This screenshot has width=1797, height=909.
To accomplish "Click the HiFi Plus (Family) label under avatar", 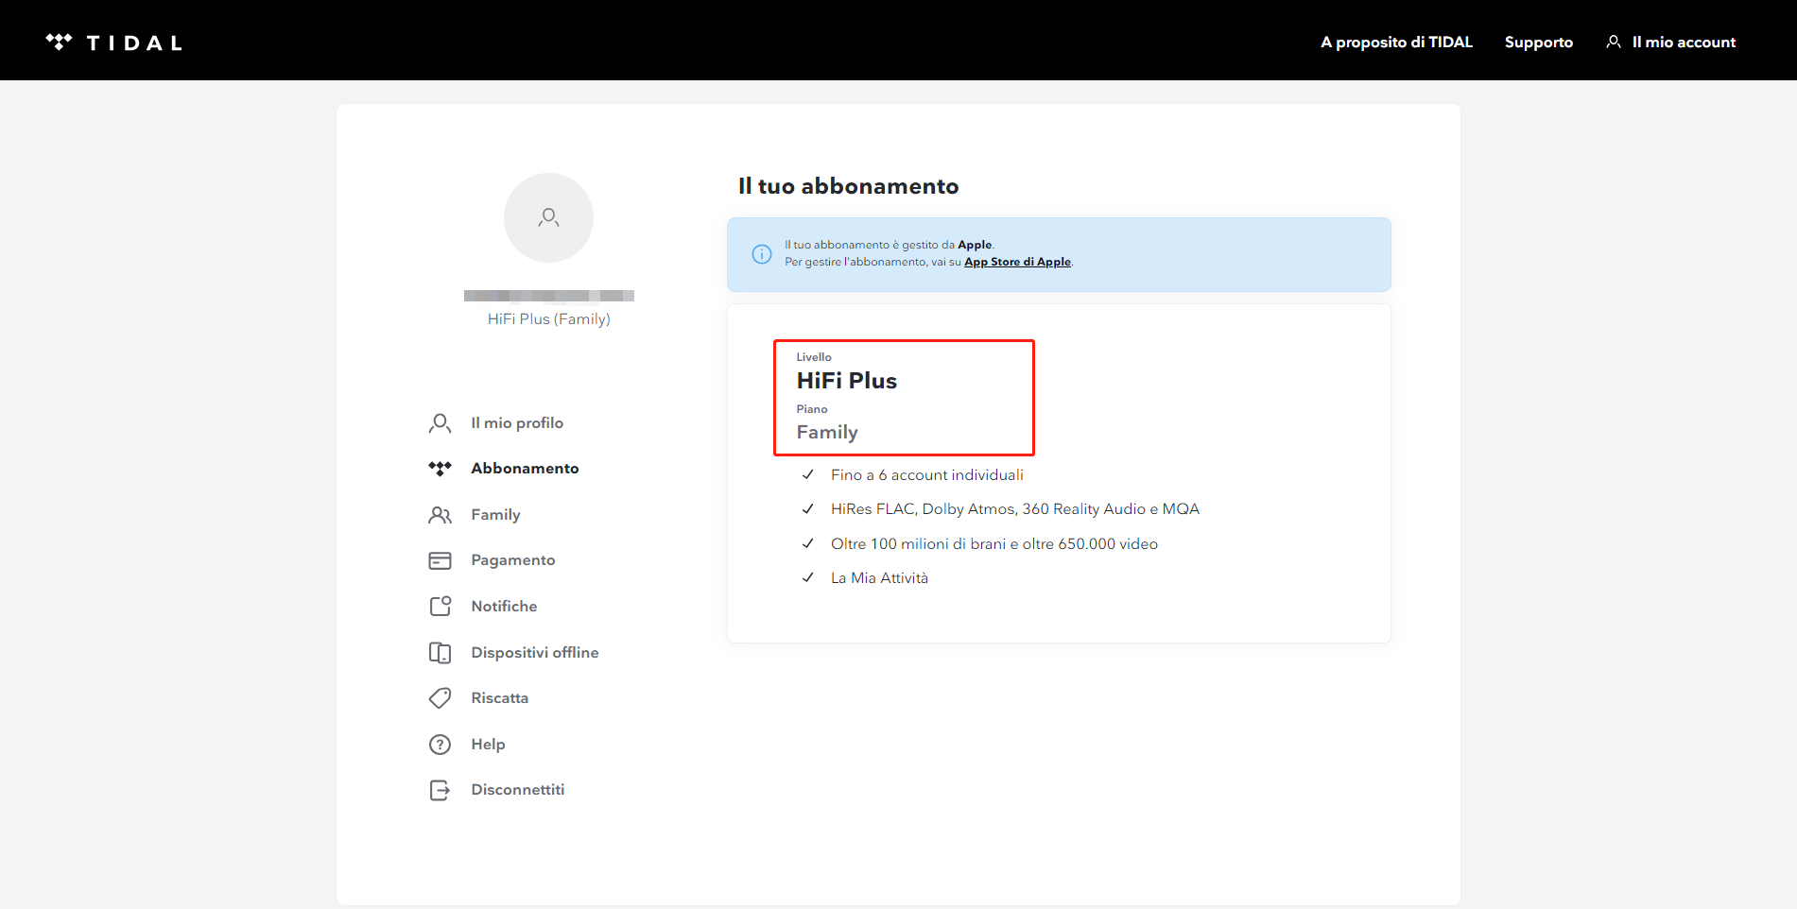I will pos(549,319).
